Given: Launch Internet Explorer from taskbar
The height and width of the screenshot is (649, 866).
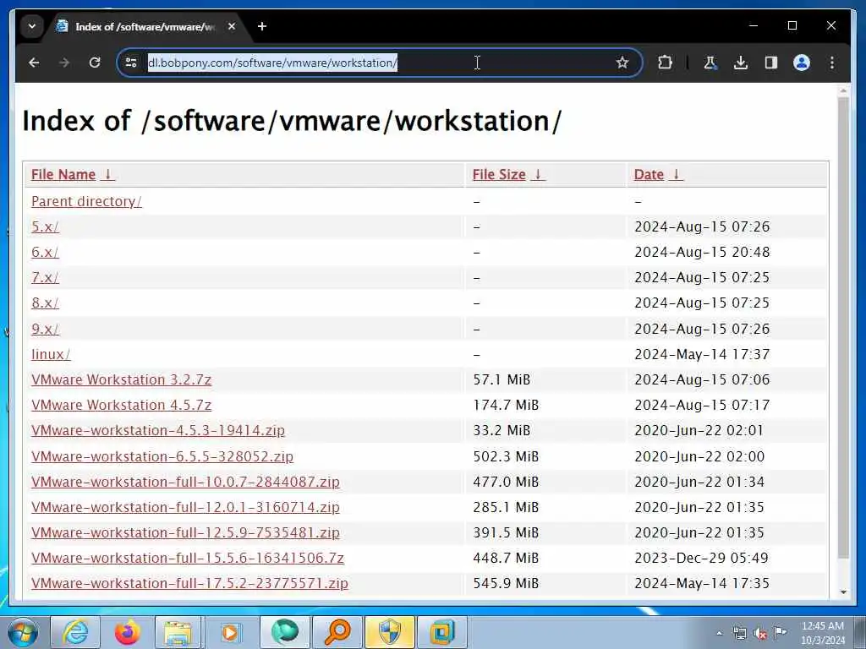Looking at the screenshot, I should tap(75, 632).
